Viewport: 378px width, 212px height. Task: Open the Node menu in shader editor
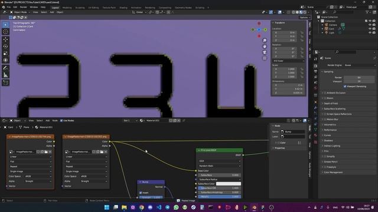55,121
